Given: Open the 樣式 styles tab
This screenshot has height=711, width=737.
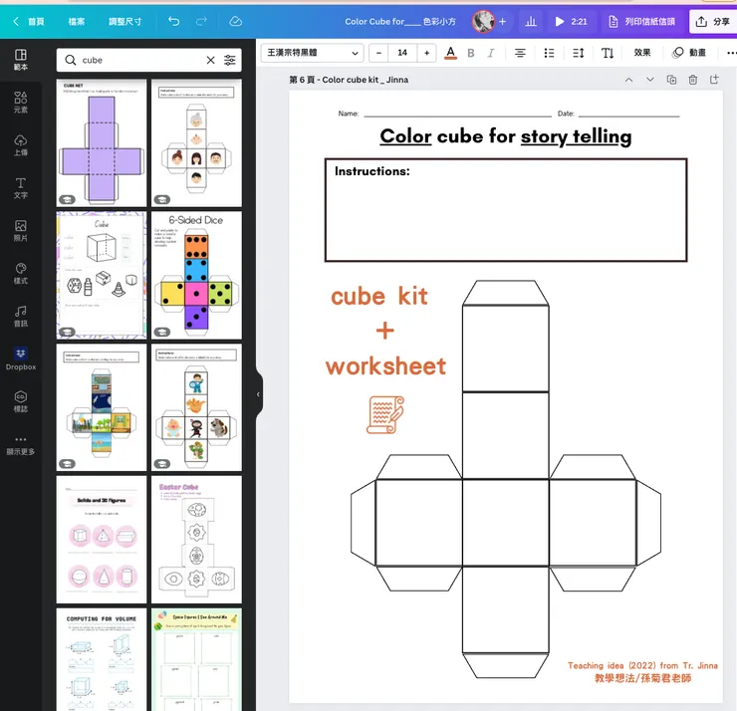Looking at the screenshot, I should pos(21,274).
